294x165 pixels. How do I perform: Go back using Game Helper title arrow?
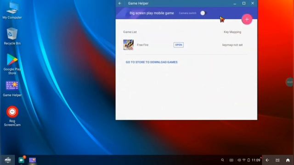(120, 3)
